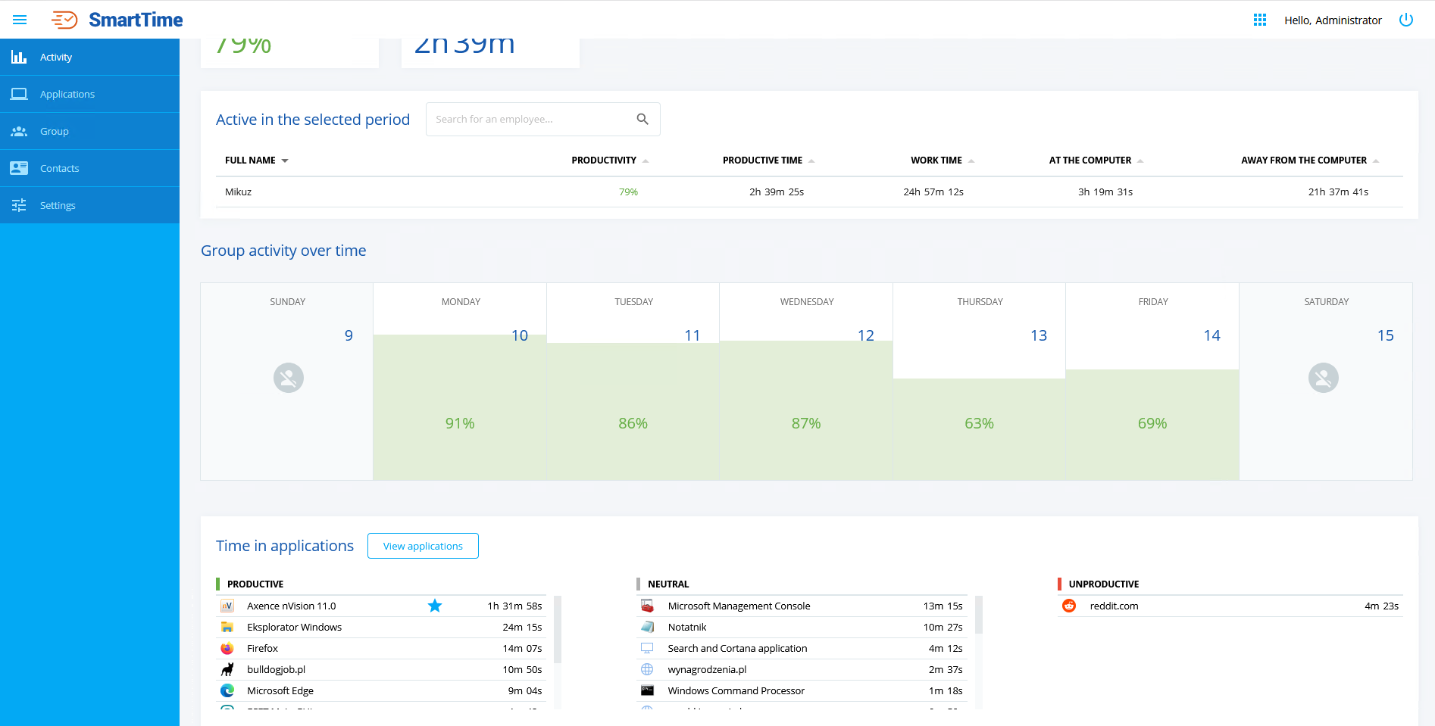Open the hamburger menu icon

20,20
